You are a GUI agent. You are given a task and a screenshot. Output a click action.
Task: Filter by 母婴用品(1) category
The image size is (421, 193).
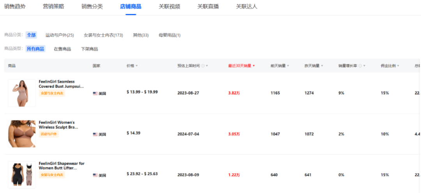click(x=170, y=35)
